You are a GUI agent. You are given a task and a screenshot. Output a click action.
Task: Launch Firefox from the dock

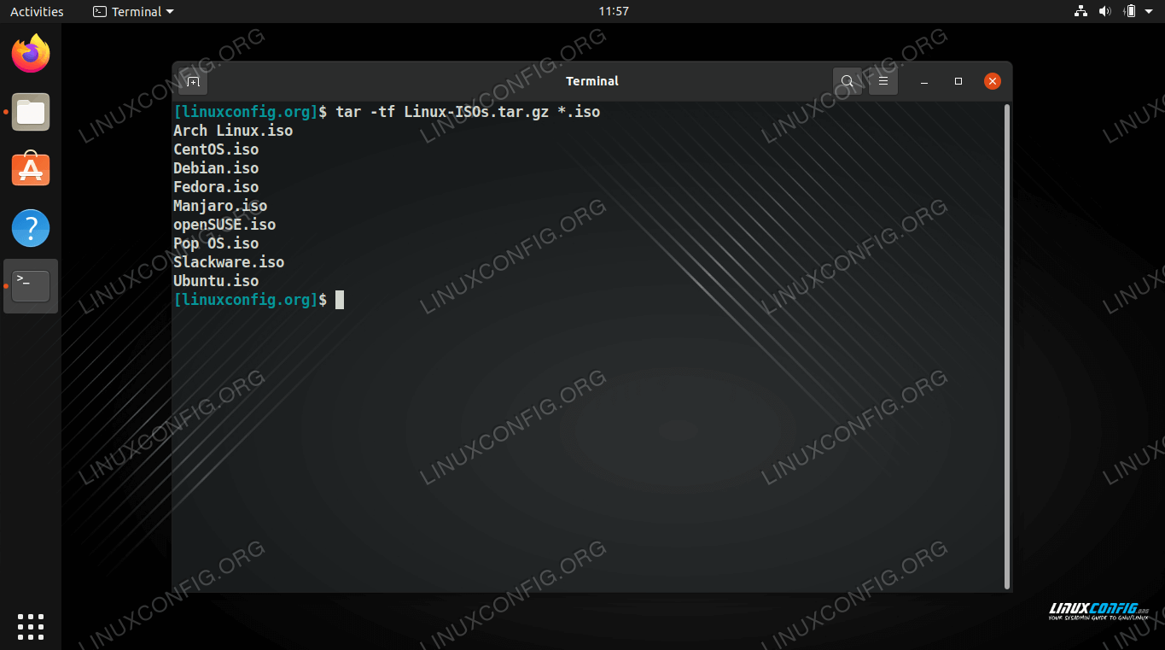click(31, 55)
